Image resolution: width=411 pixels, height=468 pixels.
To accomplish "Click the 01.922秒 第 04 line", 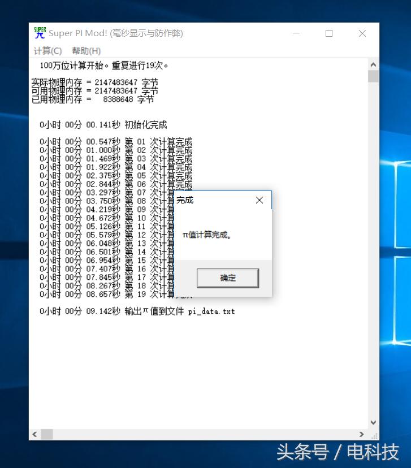I will (x=116, y=167).
